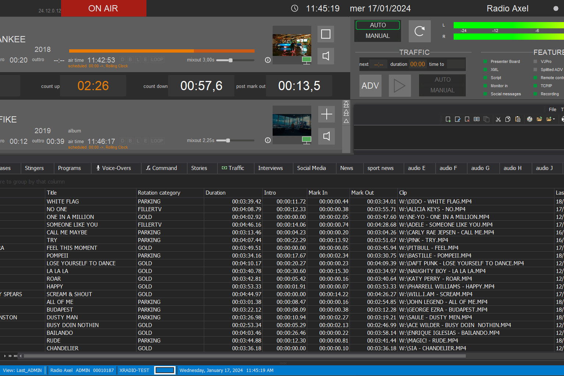Click the triple-triangle move-to-top arrow
This screenshot has height=376, width=564.
[346, 104]
